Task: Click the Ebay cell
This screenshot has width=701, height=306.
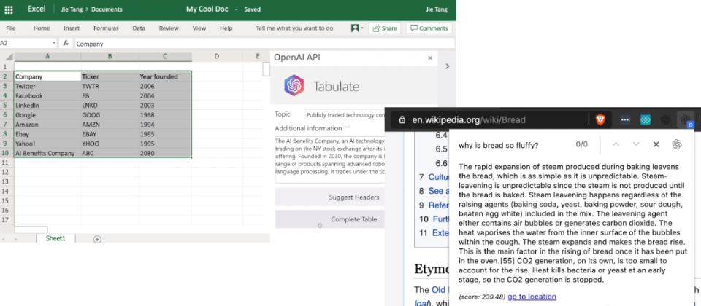Action: (47, 134)
